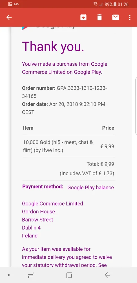Delete the email using the trash icon
137x283 pixels.
coord(100,17)
